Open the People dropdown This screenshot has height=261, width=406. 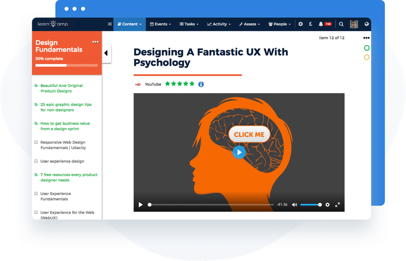(279, 24)
